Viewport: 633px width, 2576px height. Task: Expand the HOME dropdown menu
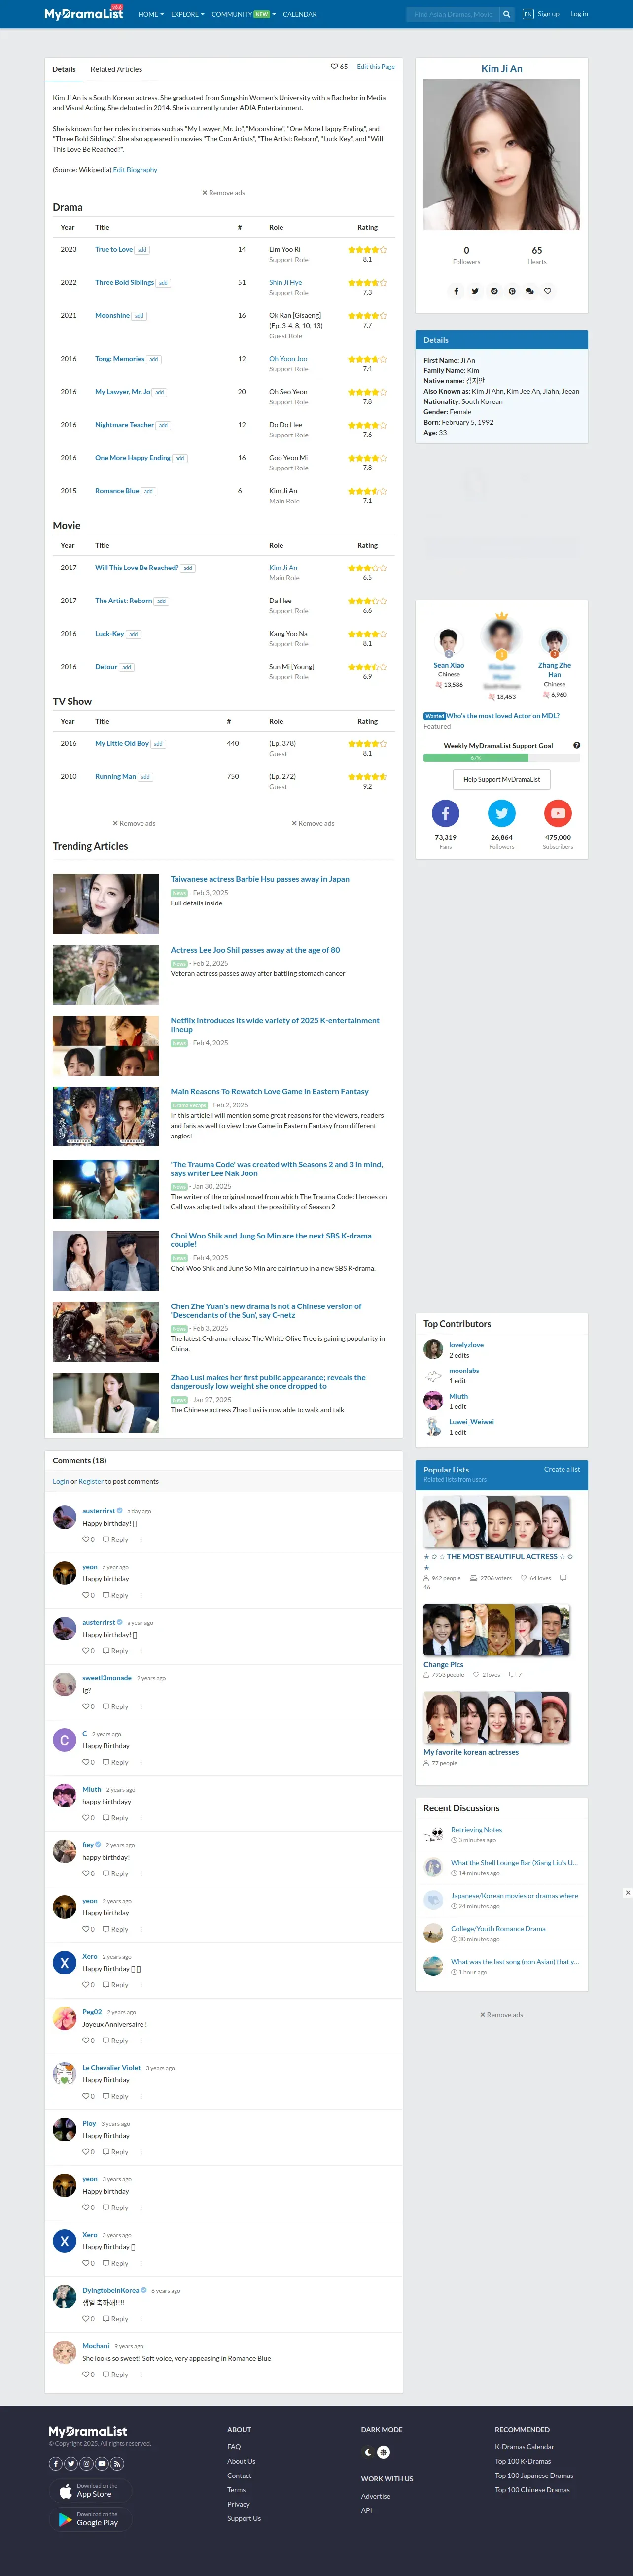(151, 14)
